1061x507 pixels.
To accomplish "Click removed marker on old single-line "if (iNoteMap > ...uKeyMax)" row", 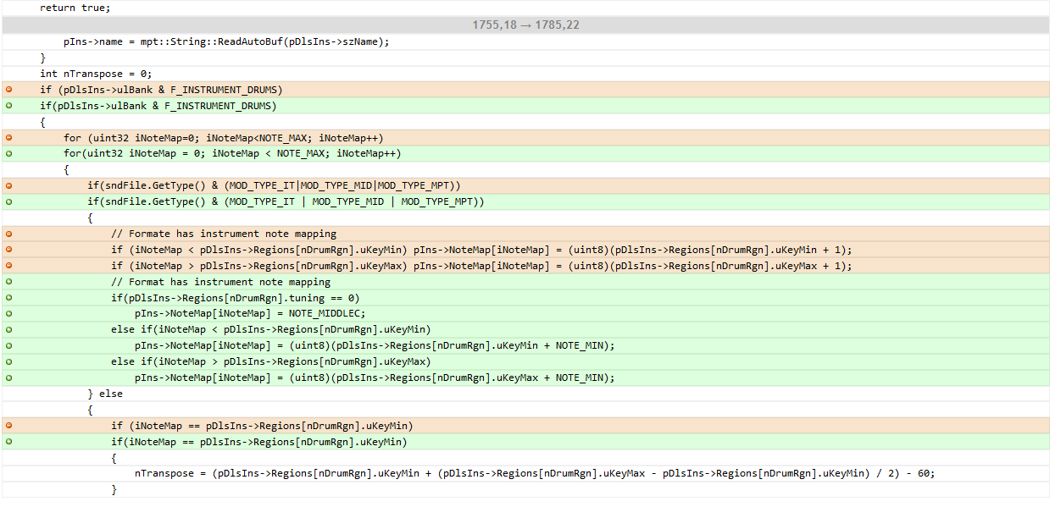I will [x=8, y=267].
